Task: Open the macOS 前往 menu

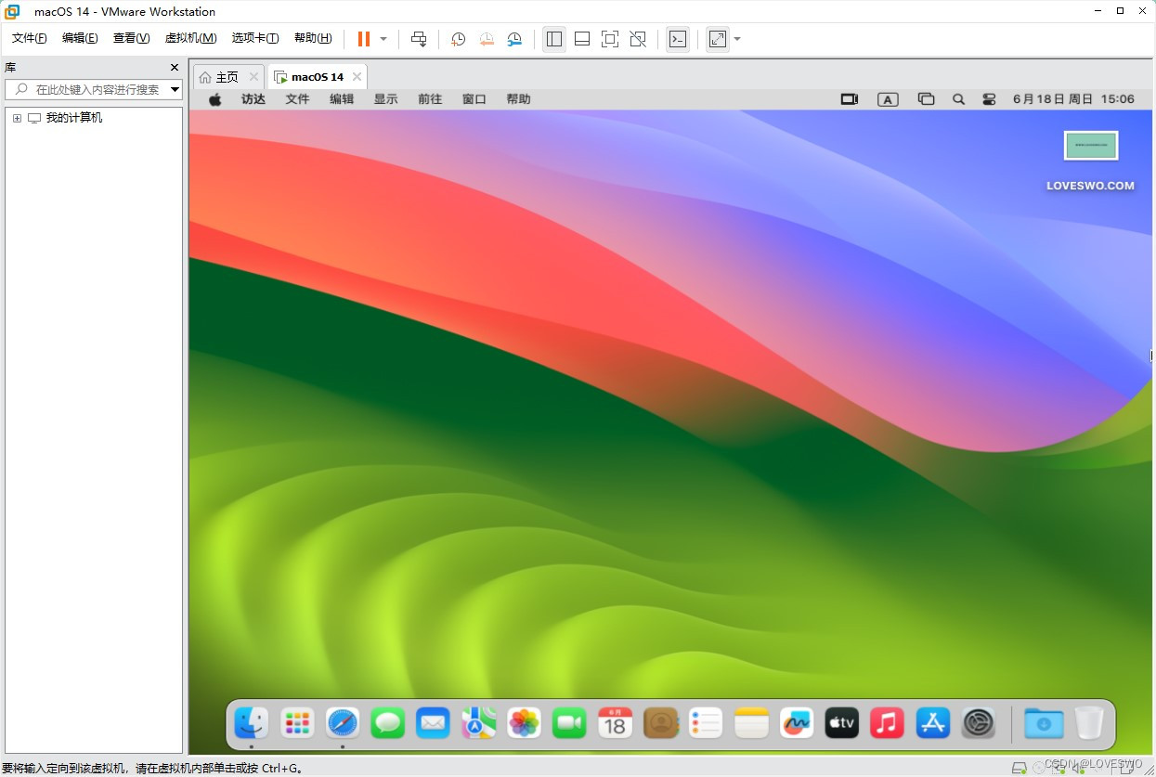Action: coord(430,99)
